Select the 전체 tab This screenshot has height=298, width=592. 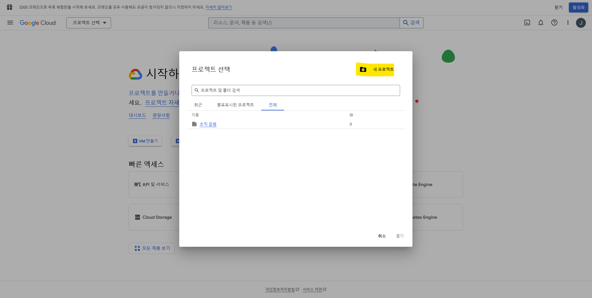coord(273,105)
